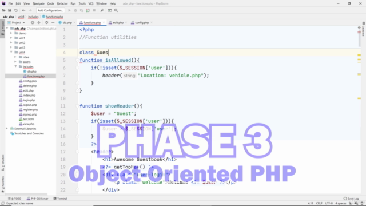Click the 4 spaces indent status

[x=341, y=203]
